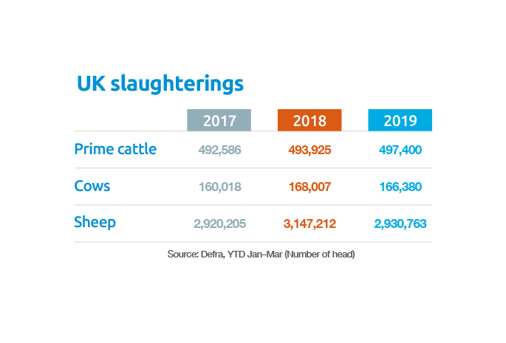Click the Prime cattle row label
Viewport: 506px width, 343px height.
[115, 149]
